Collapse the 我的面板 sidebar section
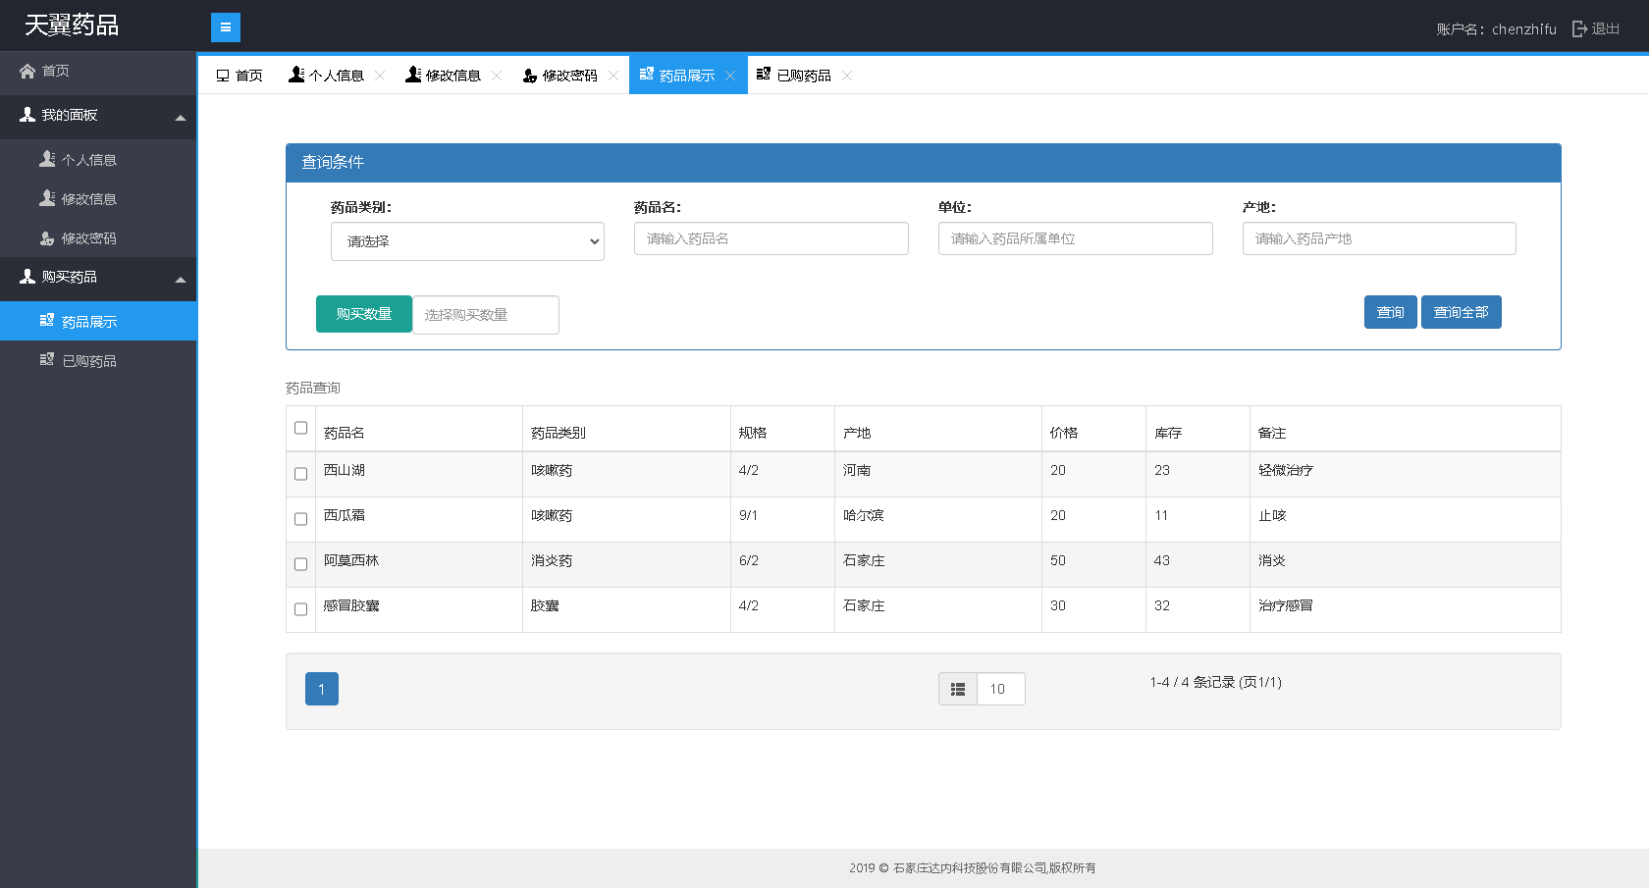The width and height of the screenshot is (1649, 888). [181, 118]
